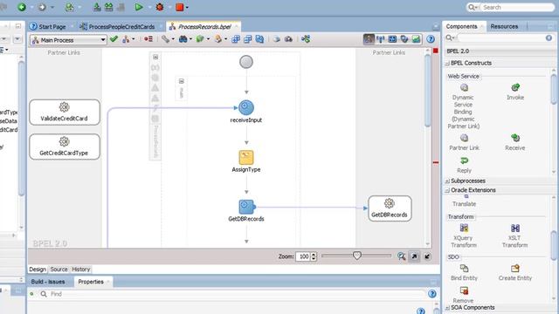
Task: Collapse the main scope minus box
Action: (155, 57)
